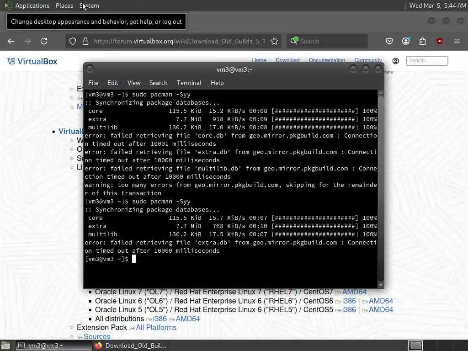Open the Firefox account icon
Viewport: 468px width, 351px height.
[406, 41]
